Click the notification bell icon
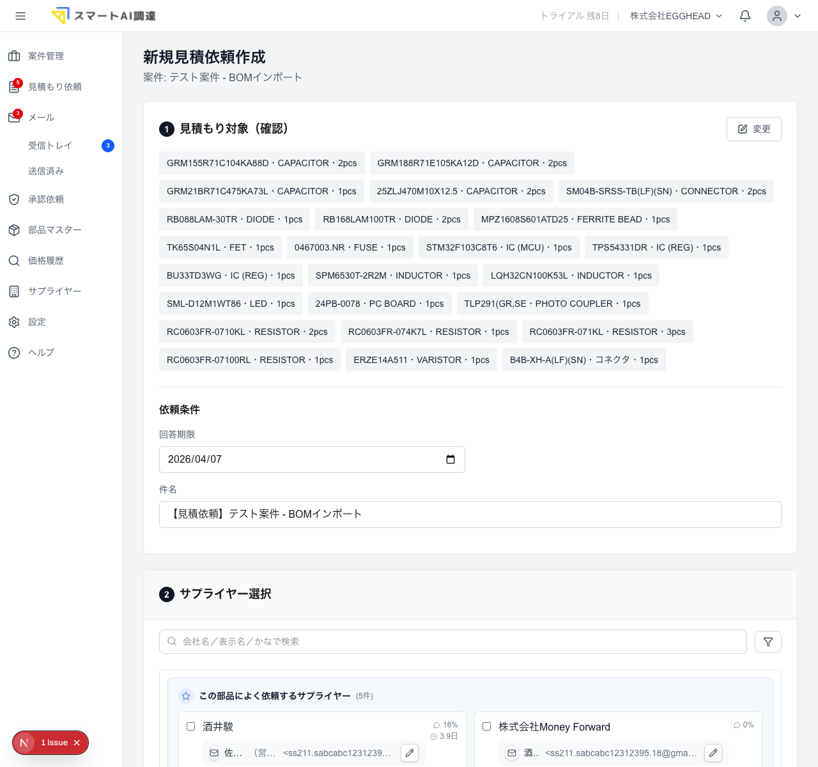 (745, 16)
